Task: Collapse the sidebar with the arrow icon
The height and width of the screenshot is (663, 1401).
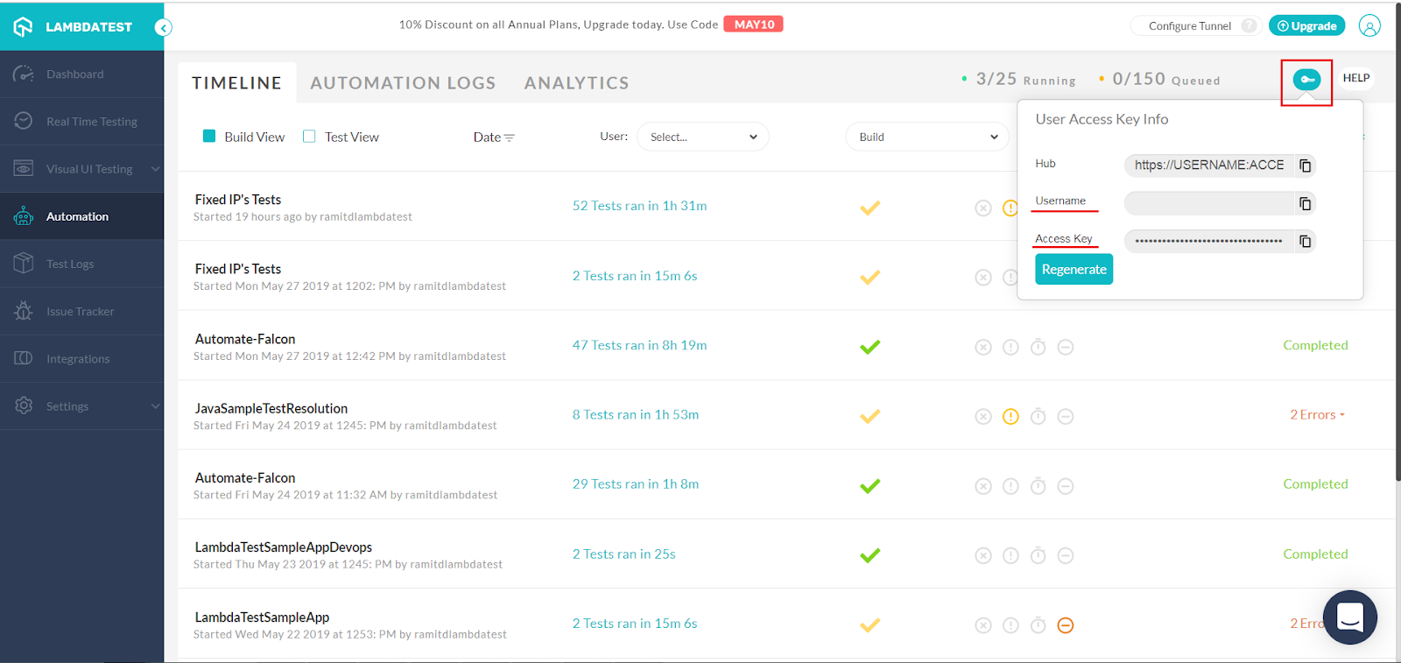Action: pos(163,27)
